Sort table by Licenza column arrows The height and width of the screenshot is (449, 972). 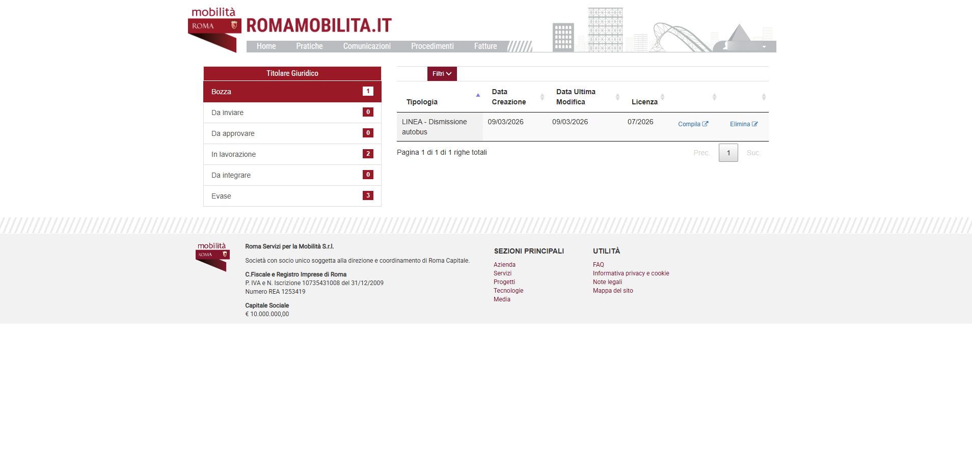click(x=662, y=97)
